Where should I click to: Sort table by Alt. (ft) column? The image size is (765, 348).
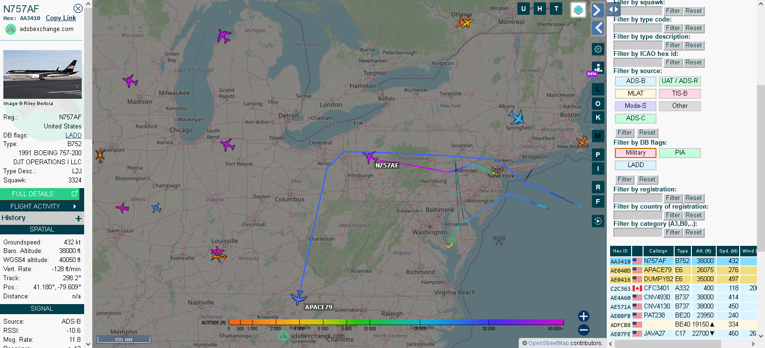click(703, 251)
